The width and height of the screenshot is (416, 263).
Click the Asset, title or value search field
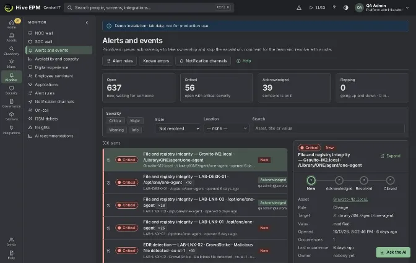(x=329, y=128)
